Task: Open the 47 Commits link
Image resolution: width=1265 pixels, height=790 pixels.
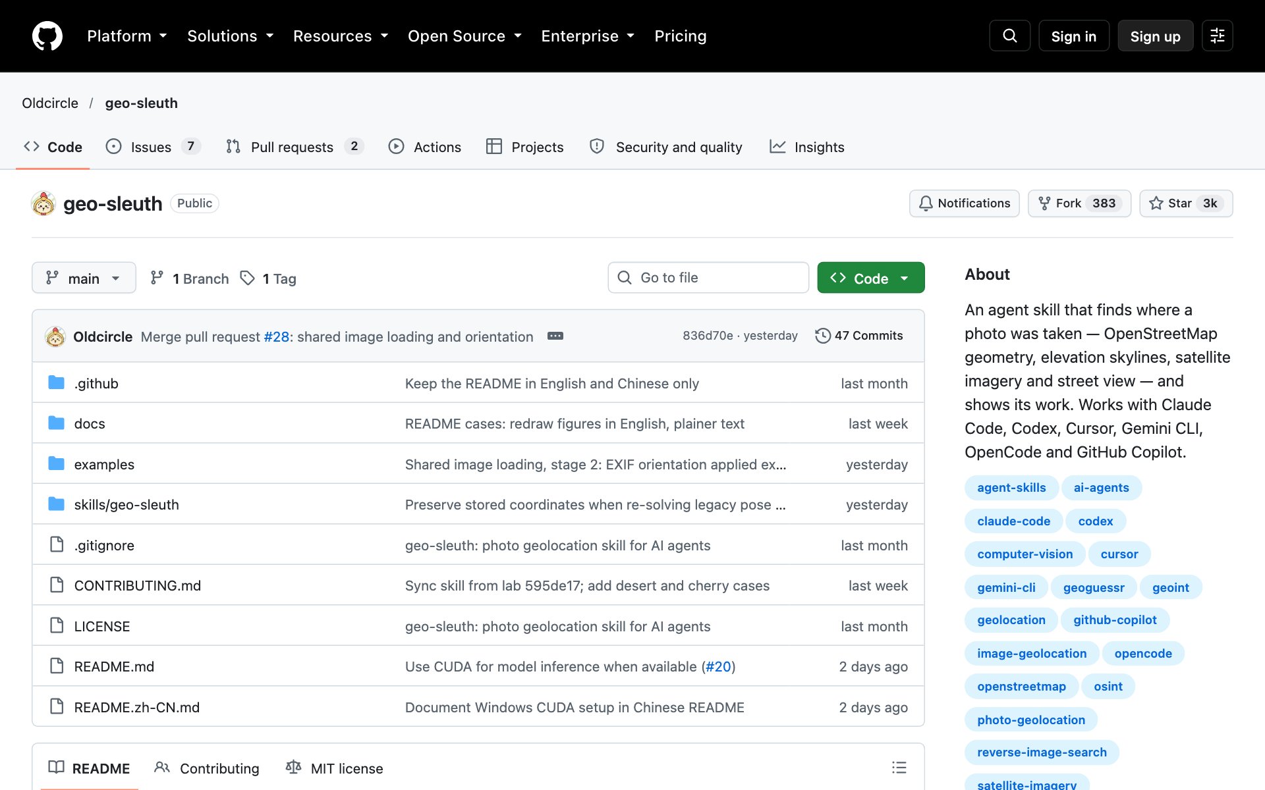Action: point(859,336)
